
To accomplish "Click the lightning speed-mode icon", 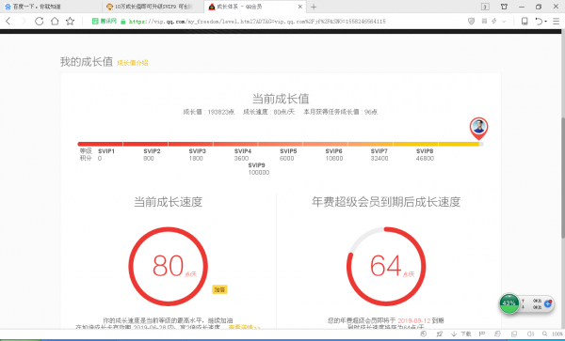I will tap(494, 22).
